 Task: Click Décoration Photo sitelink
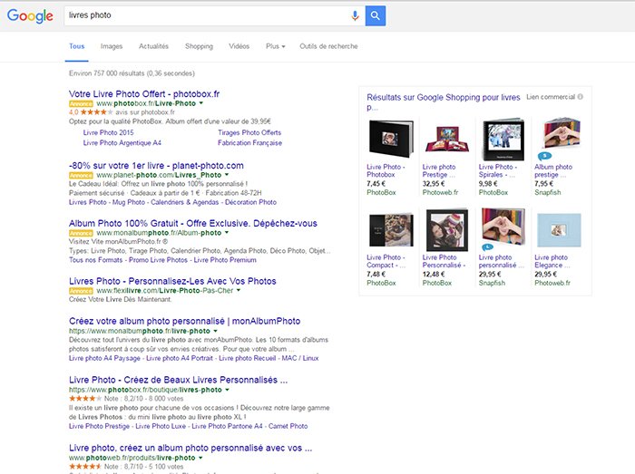pos(250,202)
